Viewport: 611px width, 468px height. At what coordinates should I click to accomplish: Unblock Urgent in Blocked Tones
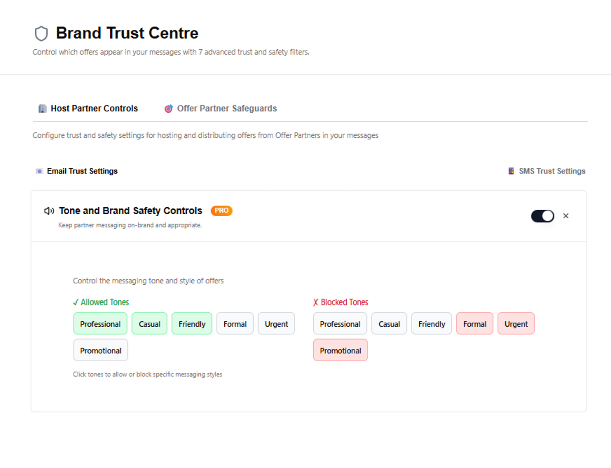pos(516,324)
